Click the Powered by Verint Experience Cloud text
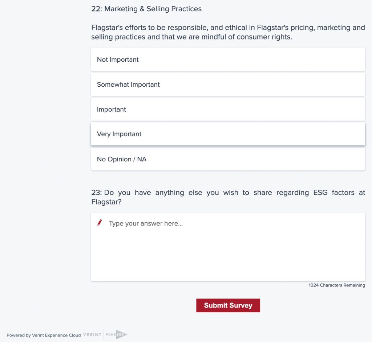The image size is (372, 342). click(x=44, y=335)
